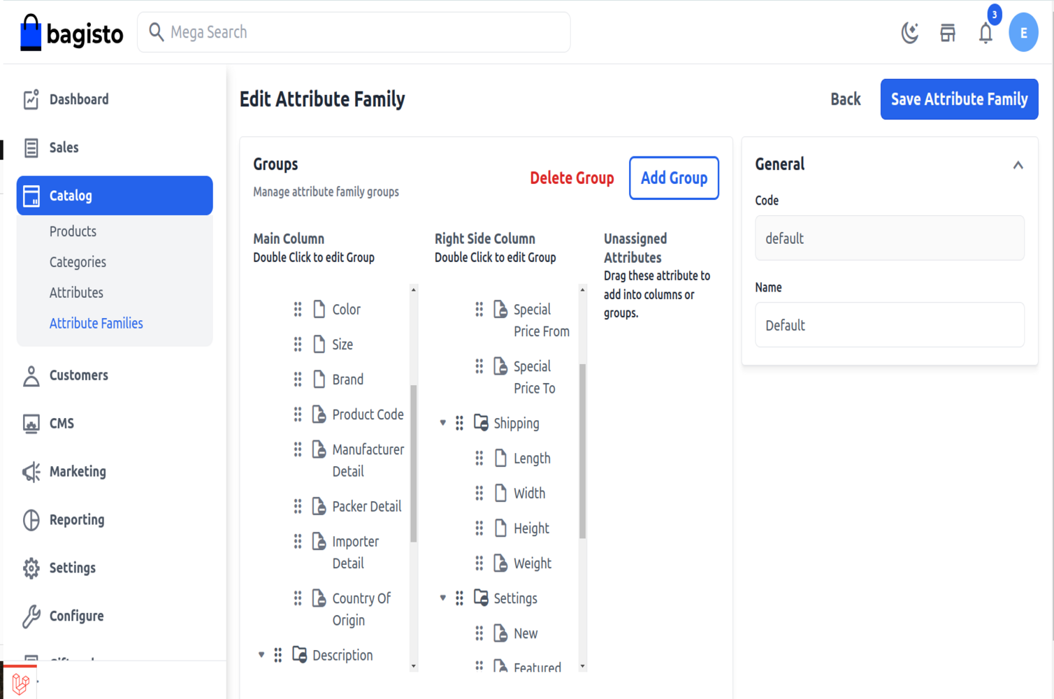Click the Reporting chart icon

31,520
